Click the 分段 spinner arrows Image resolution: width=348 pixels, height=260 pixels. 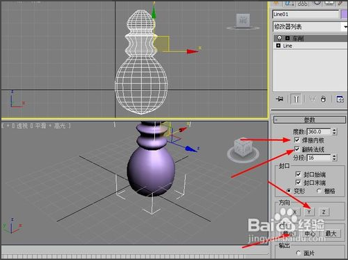(x=335, y=158)
